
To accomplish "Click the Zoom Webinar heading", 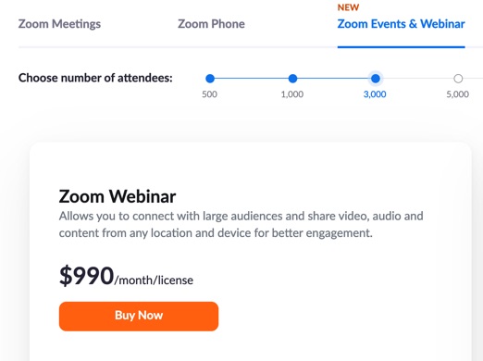I will click(x=118, y=196).
